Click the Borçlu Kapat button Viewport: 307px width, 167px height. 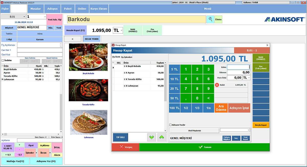click(261, 125)
